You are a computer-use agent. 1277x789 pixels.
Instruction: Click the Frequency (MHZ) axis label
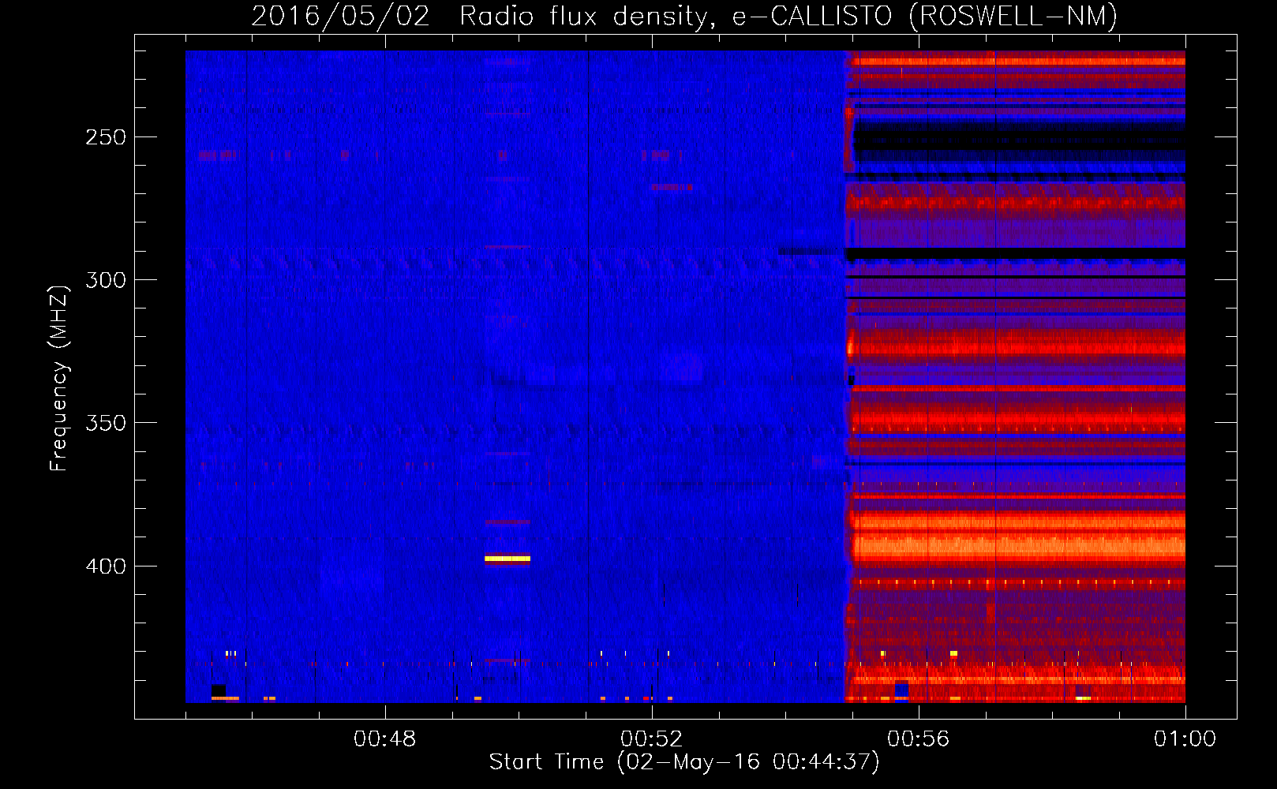tap(58, 378)
